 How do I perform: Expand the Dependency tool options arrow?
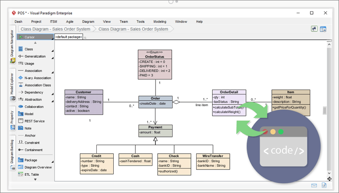pos(52,94)
